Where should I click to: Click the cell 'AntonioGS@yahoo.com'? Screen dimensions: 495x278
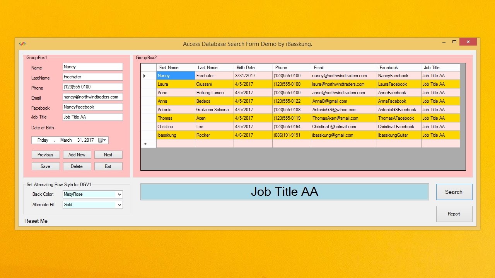344,110
